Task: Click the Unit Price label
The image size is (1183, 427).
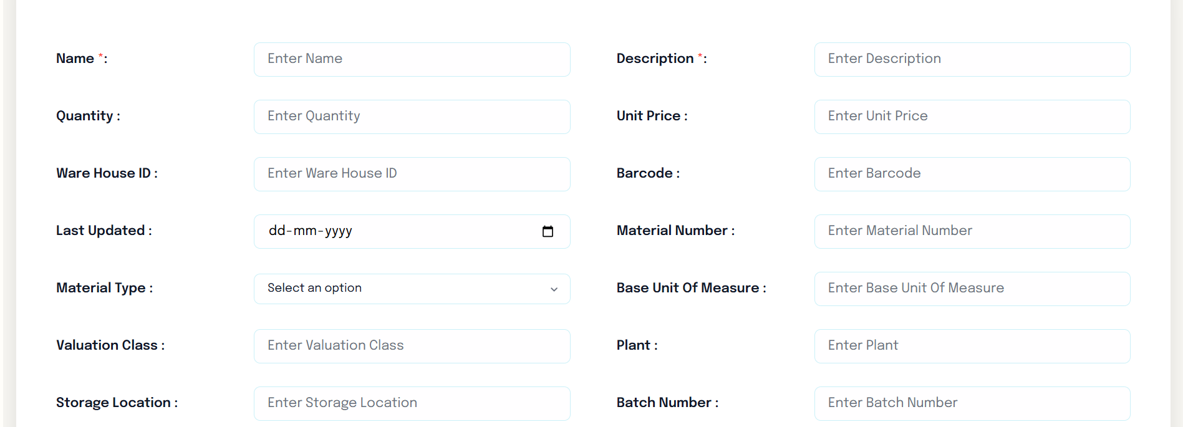Action: tap(652, 116)
